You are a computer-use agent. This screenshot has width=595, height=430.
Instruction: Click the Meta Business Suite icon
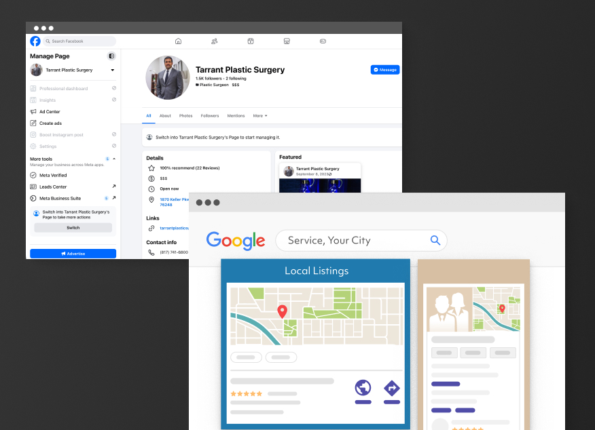[33, 198]
